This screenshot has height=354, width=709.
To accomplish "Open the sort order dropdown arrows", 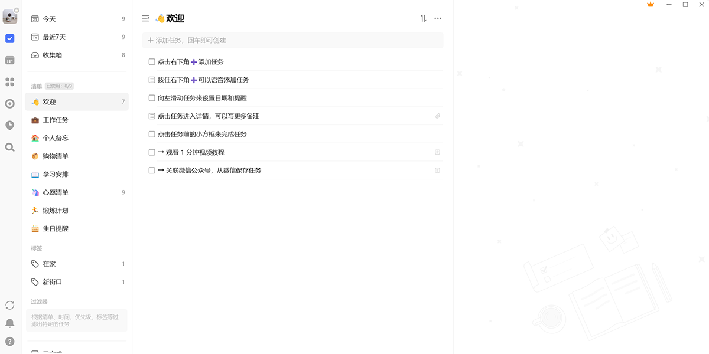I will pos(423,18).
